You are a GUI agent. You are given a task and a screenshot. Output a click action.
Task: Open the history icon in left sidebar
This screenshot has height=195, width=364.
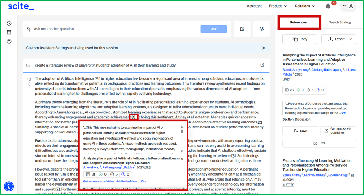pyautogui.click(x=9, y=23)
